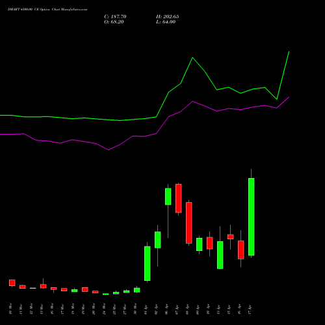The image size is (325, 325).
Task: Click the high price value H: 202.65
Action: (x=168, y=17)
